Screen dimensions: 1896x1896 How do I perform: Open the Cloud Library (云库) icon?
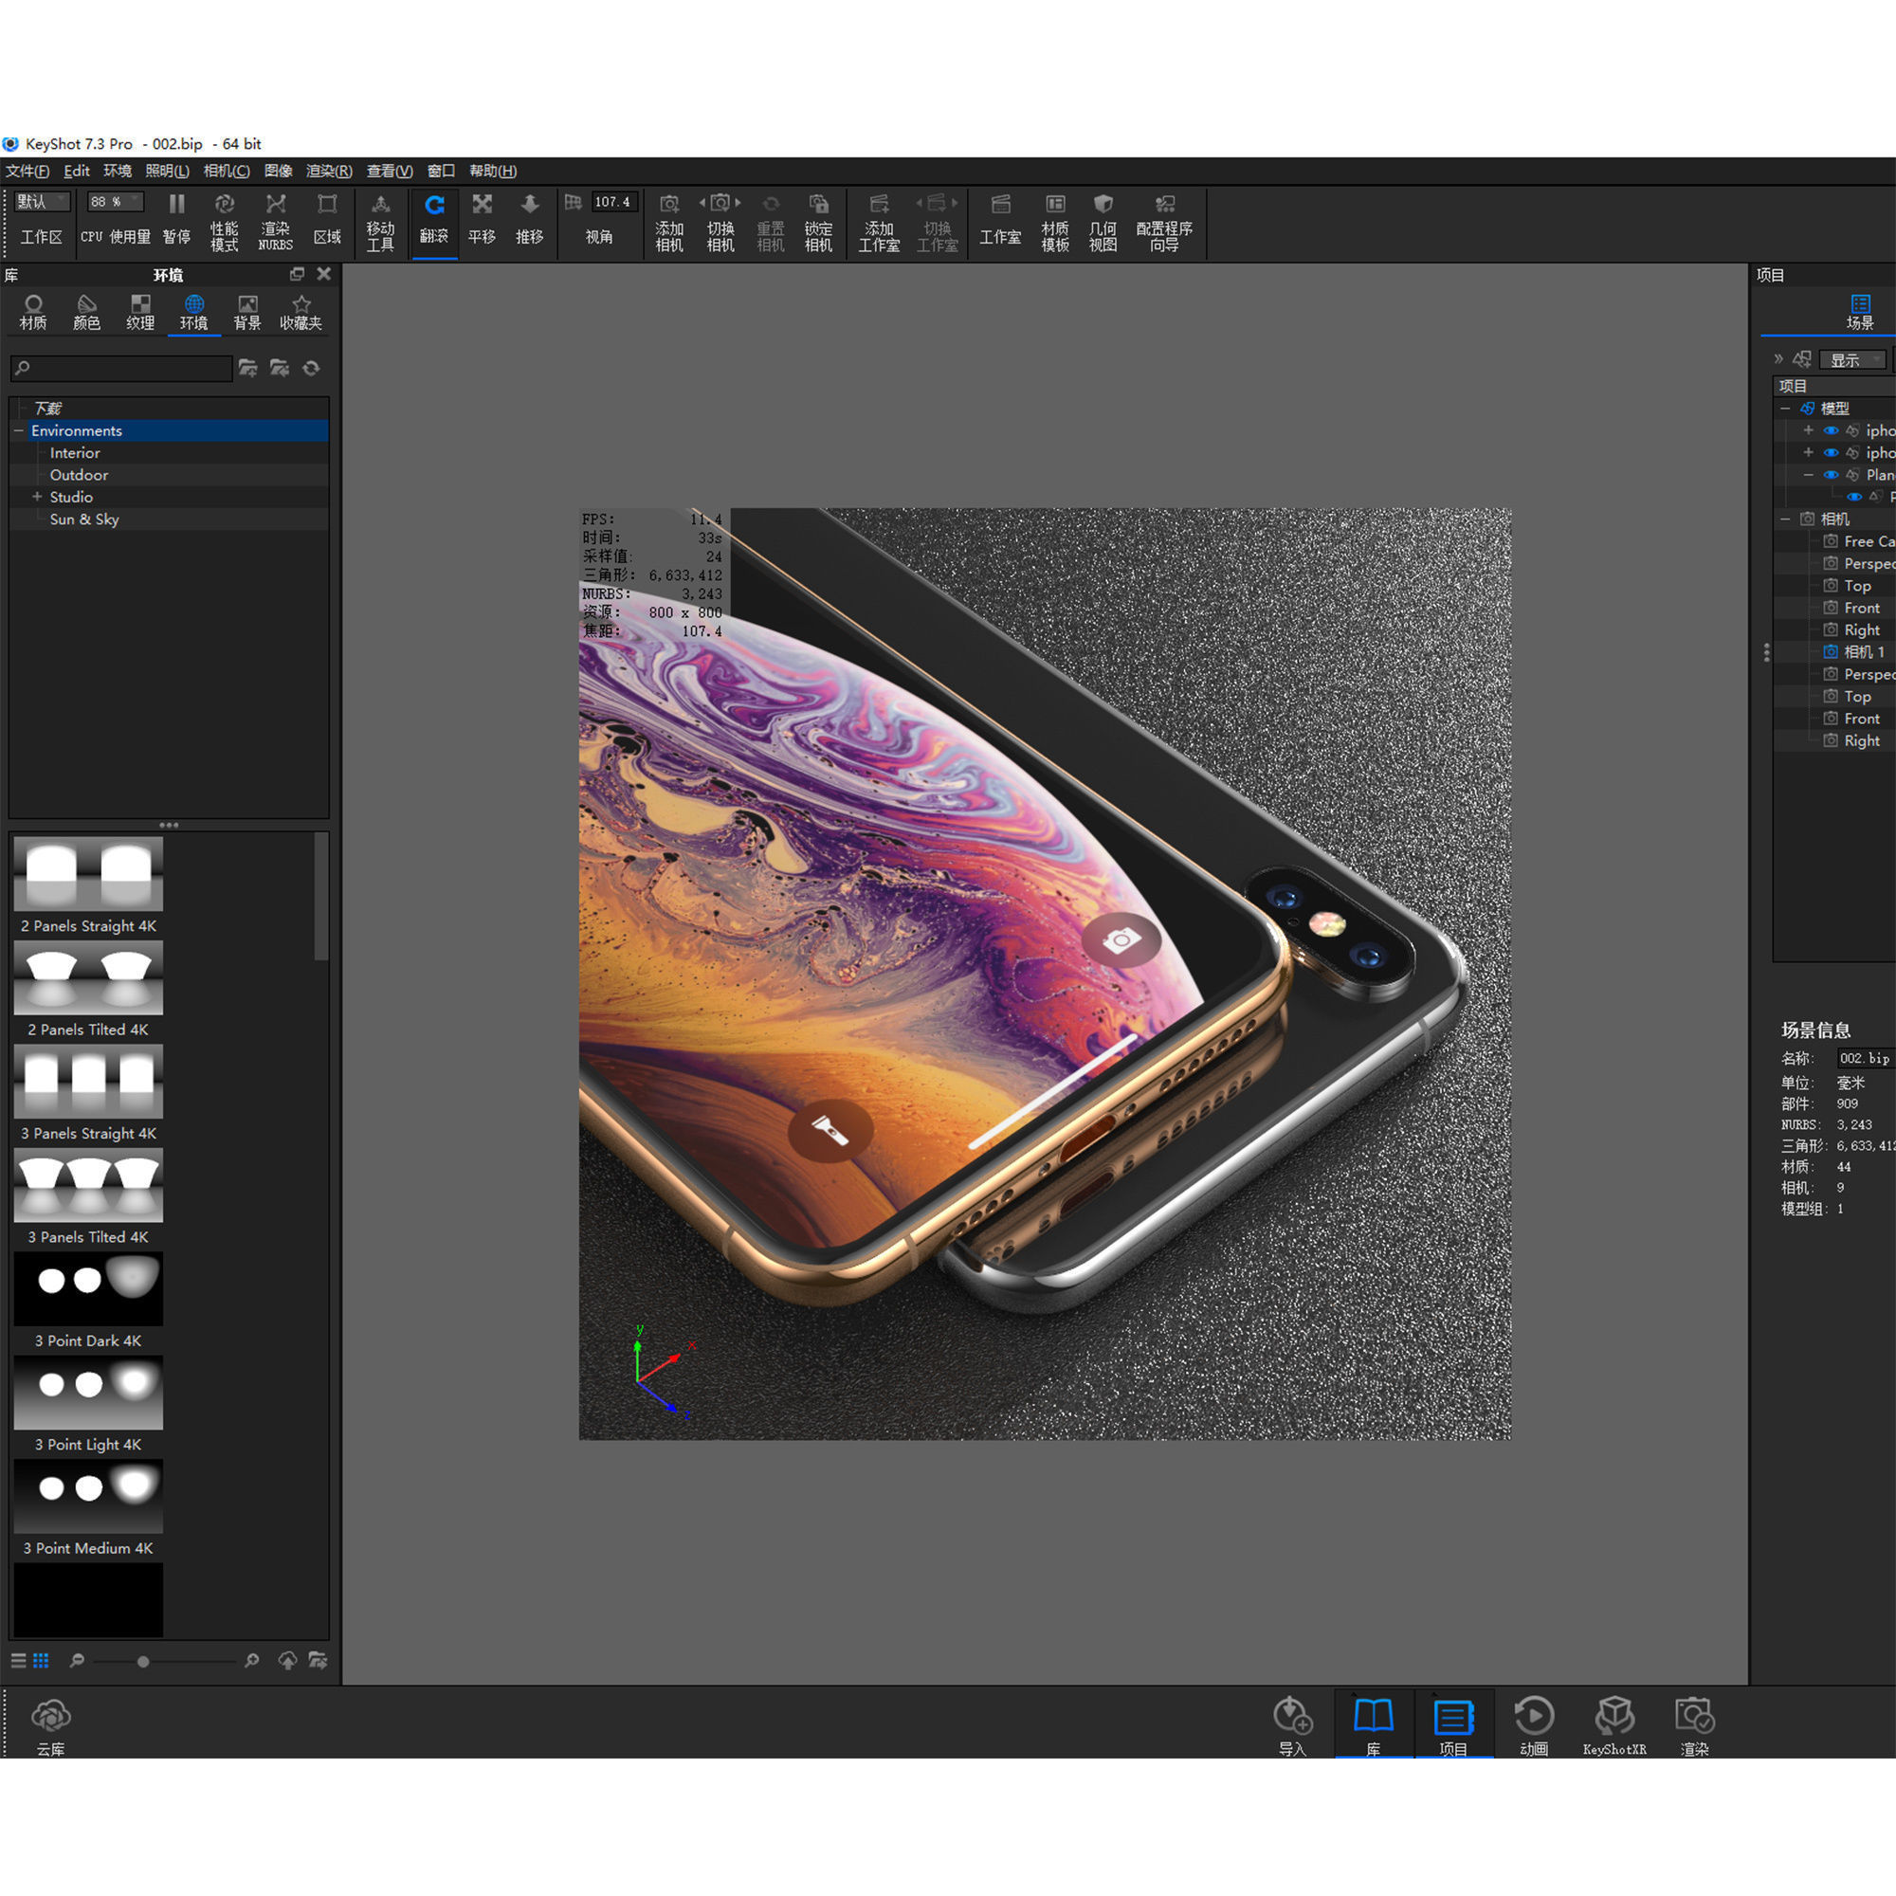click(x=51, y=1717)
